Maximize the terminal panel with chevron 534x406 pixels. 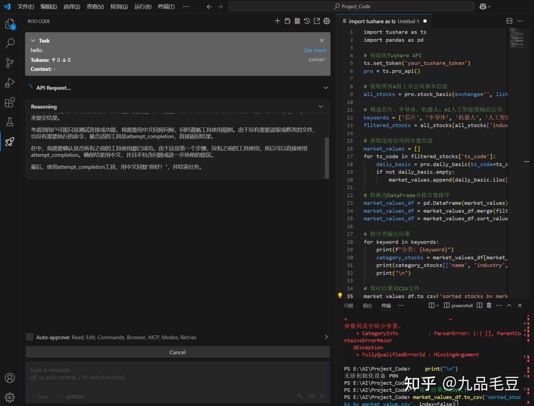[x=509, y=305]
